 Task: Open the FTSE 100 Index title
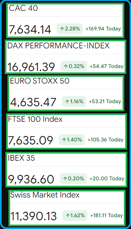35,119
